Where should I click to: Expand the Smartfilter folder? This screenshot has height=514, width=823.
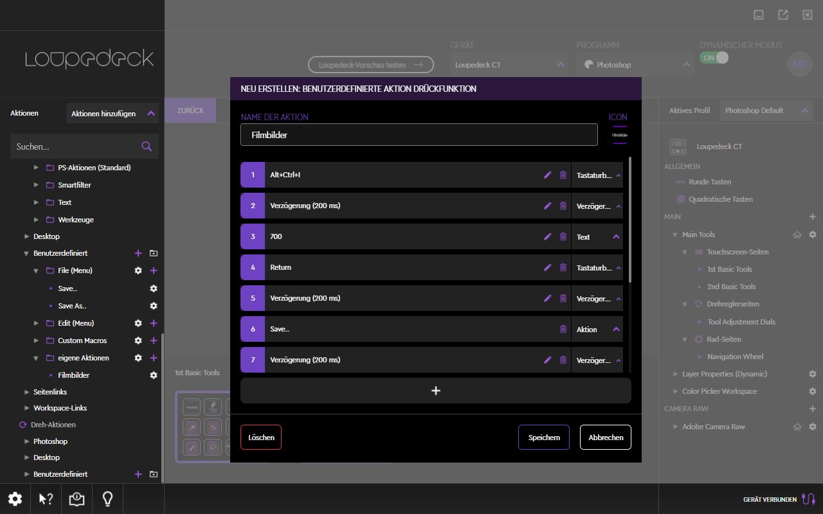click(36, 185)
